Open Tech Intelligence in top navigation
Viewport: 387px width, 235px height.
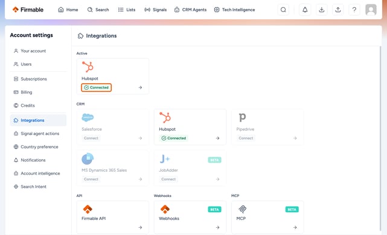point(234,10)
